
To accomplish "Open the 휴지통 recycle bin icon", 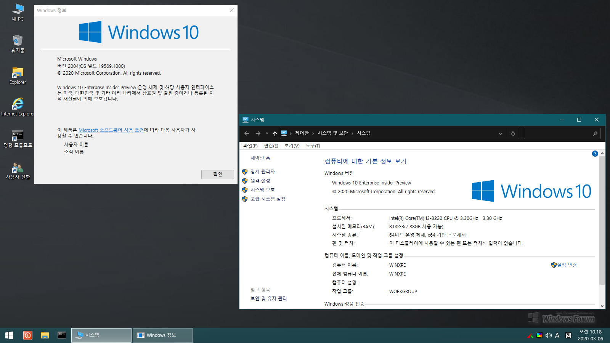I will (x=18, y=44).
